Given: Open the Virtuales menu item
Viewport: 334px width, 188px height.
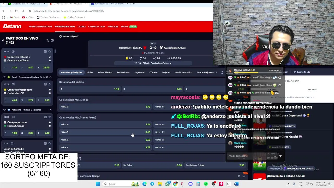Looking at the screenshot, I should point(113,27).
